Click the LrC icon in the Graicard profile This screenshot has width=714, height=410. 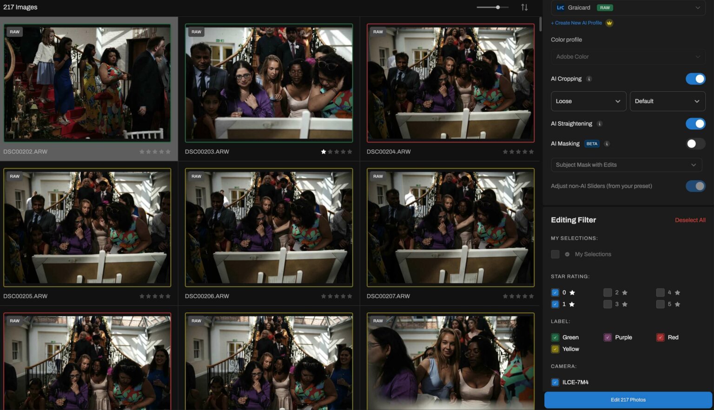point(561,7)
